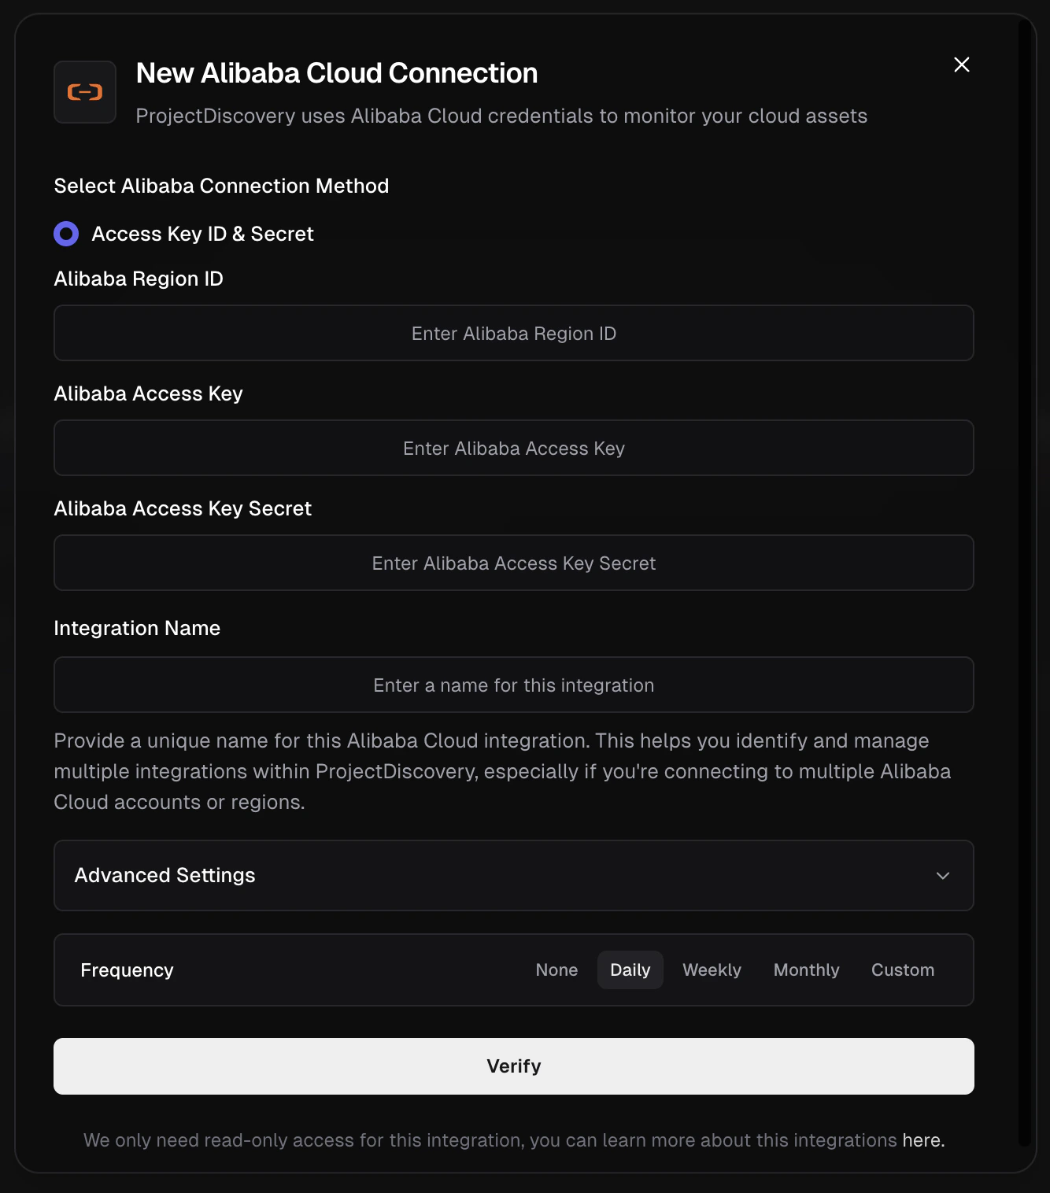This screenshot has width=1050, height=1193.
Task: Click the Enter Alibaba Region ID field
Action: click(x=513, y=333)
